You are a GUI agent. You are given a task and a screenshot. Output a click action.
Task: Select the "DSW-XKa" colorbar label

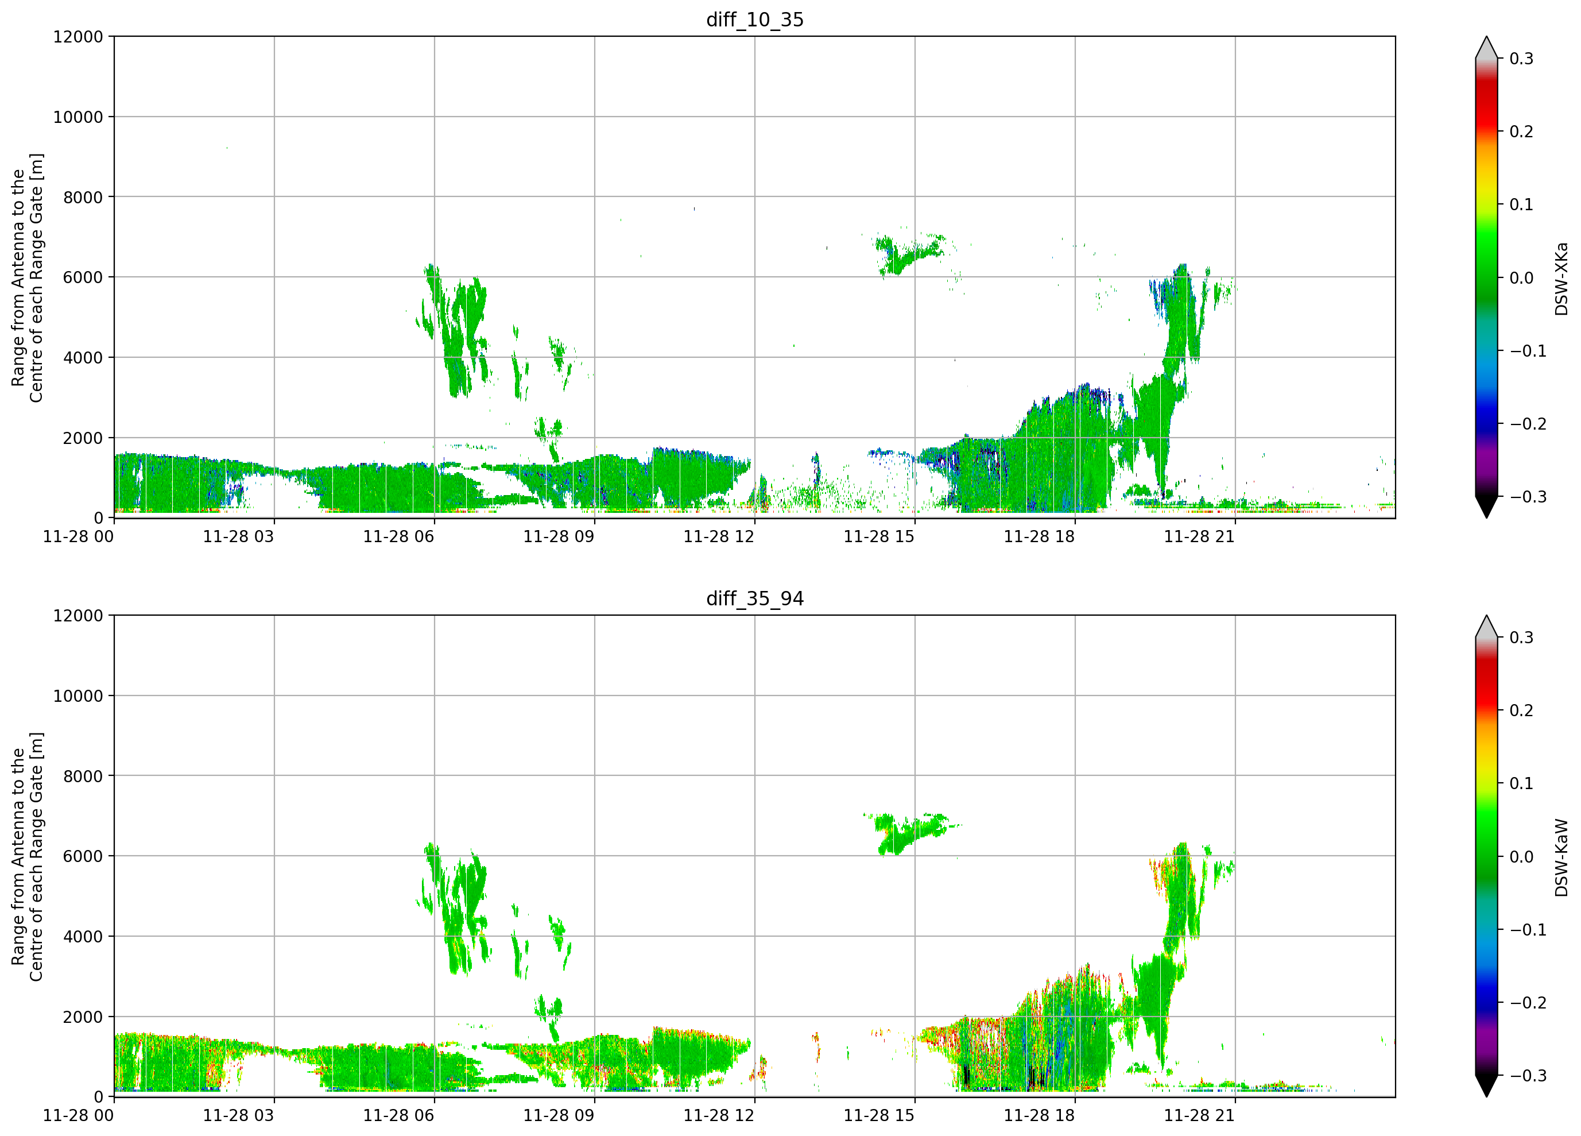tap(1561, 278)
